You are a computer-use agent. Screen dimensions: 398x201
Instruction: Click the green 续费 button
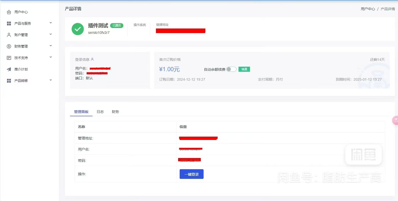(x=244, y=69)
